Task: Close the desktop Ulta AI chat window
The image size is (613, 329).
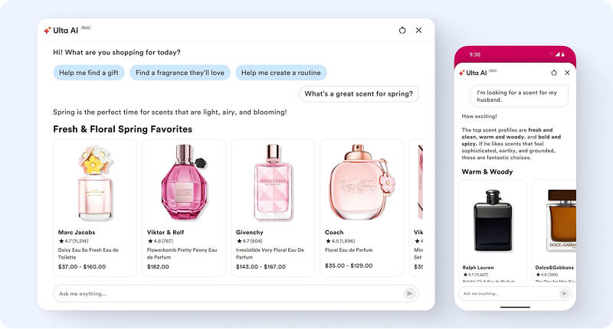Action: pyautogui.click(x=418, y=30)
